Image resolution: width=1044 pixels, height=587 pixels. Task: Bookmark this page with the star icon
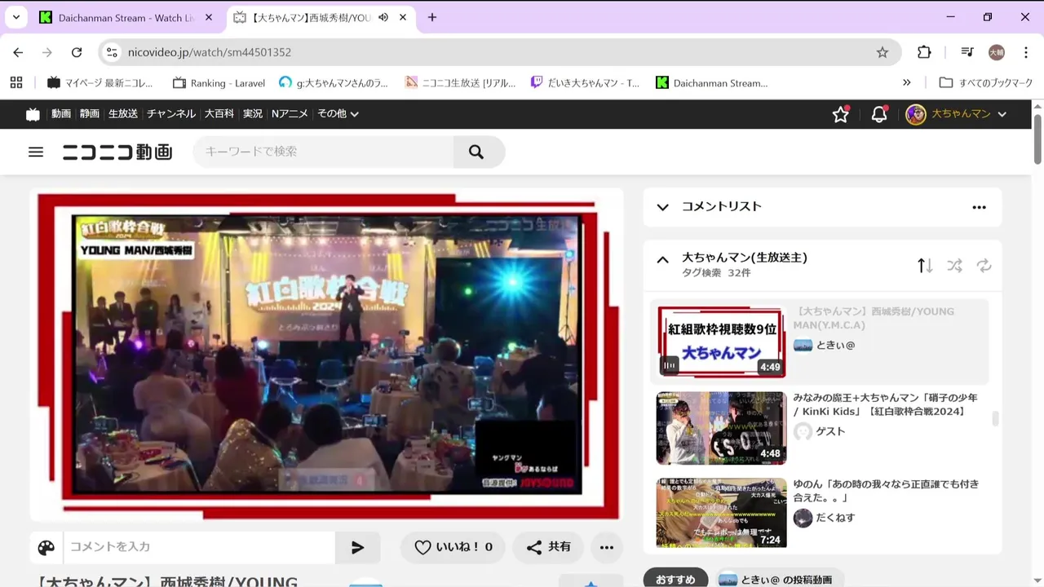(883, 52)
